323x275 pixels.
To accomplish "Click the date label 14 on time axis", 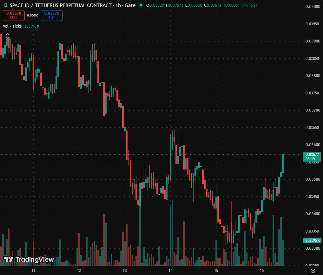I will tap(170, 271).
